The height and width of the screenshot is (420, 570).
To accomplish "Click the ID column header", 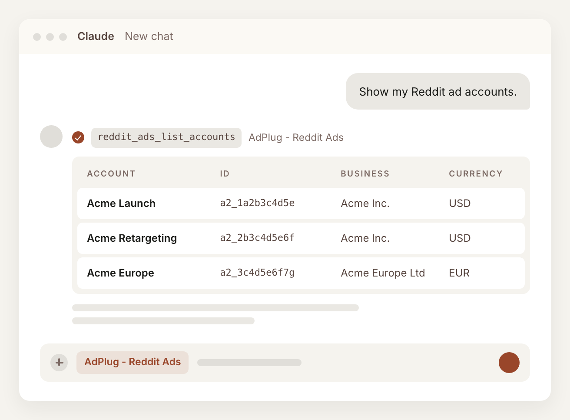I will [x=225, y=174].
